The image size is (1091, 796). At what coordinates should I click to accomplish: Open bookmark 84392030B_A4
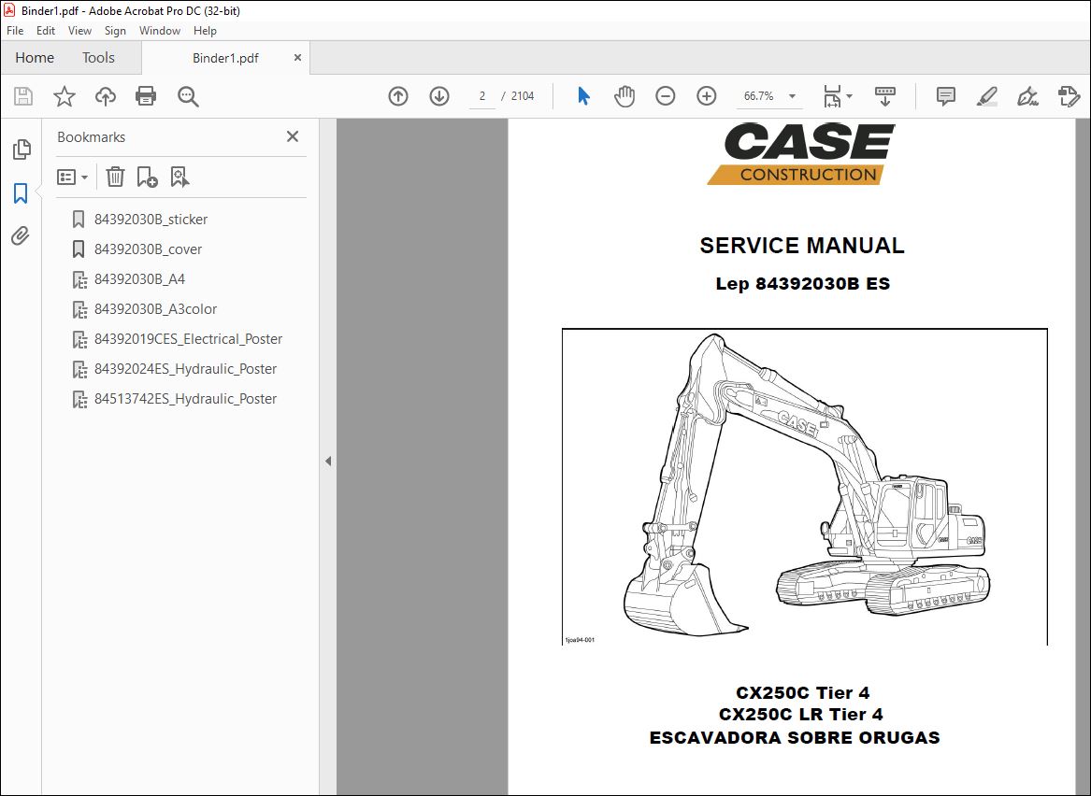click(x=140, y=278)
